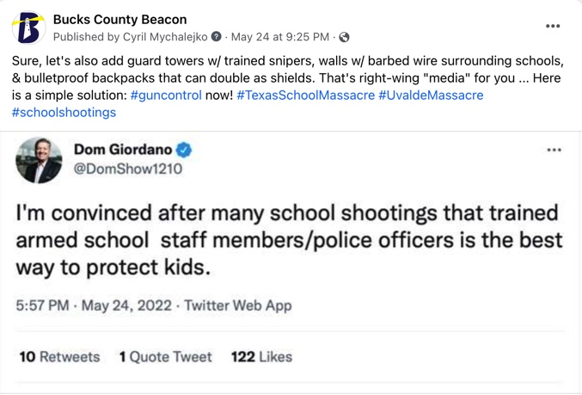This screenshot has height=395, width=582.
Task: View the 10 Retweets list
Action: tap(59, 356)
